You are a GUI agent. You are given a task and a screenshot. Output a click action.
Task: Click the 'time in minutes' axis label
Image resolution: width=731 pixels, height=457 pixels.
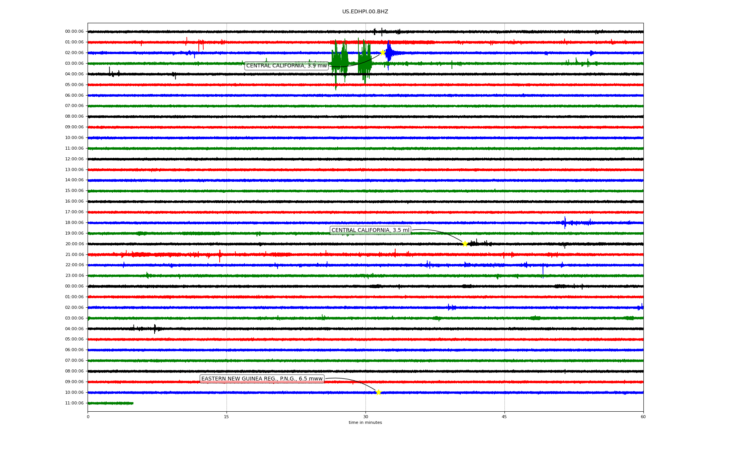[x=365, y=422]
